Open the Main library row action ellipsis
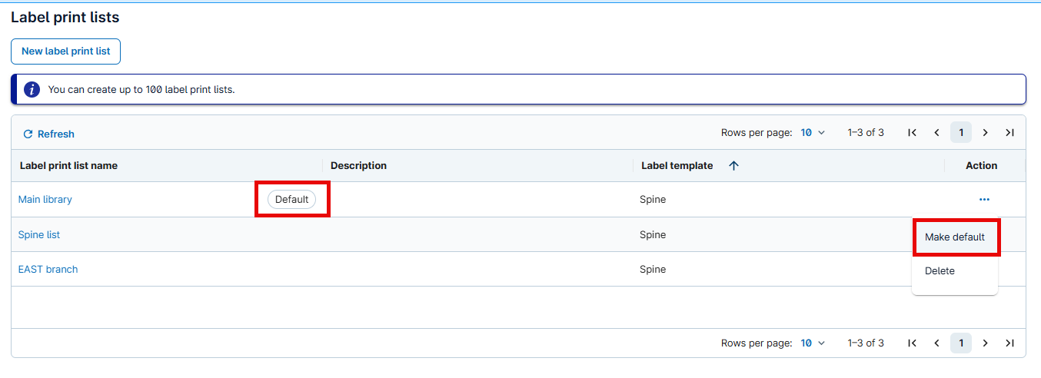 [x=984, y=200]
